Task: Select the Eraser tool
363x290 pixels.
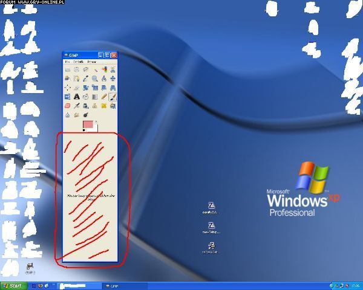Action: coord(68,106)
